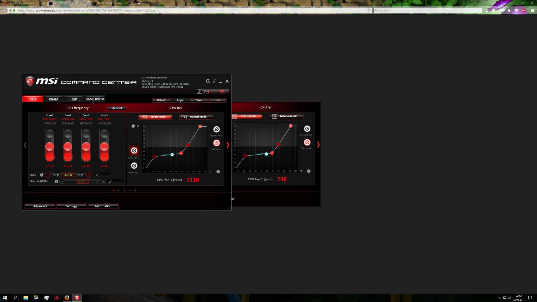Open the Advanced section

click(40, 206)
